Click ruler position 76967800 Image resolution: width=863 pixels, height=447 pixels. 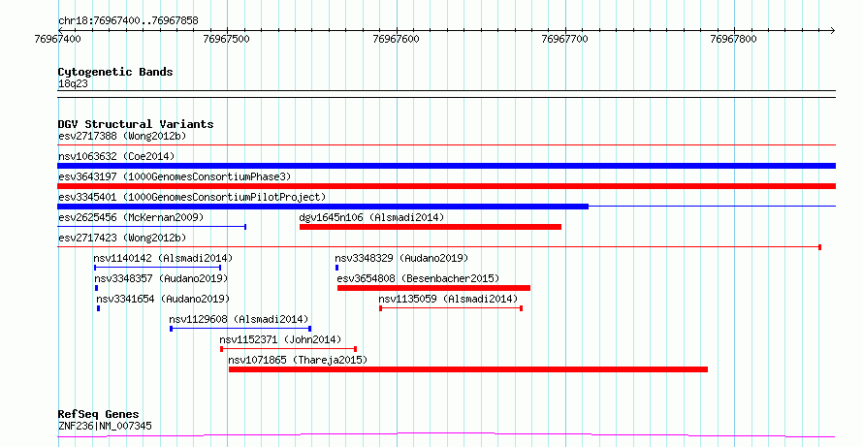point(734,39)
